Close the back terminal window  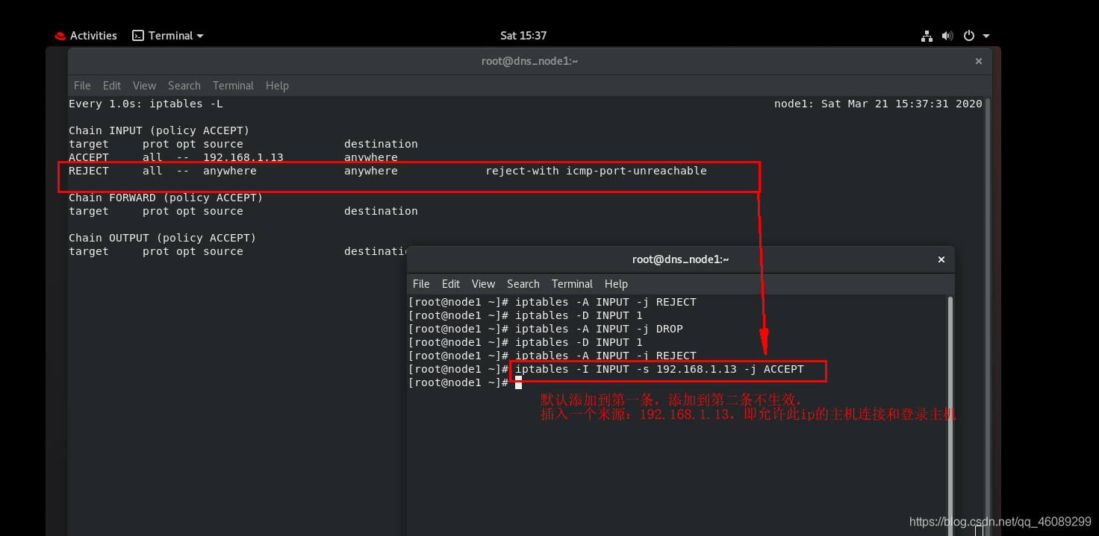pyautogui.click(x=979, y=61)
